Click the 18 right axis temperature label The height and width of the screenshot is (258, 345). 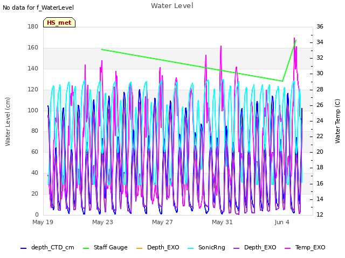pyautogui.click(x=320, y=167)
